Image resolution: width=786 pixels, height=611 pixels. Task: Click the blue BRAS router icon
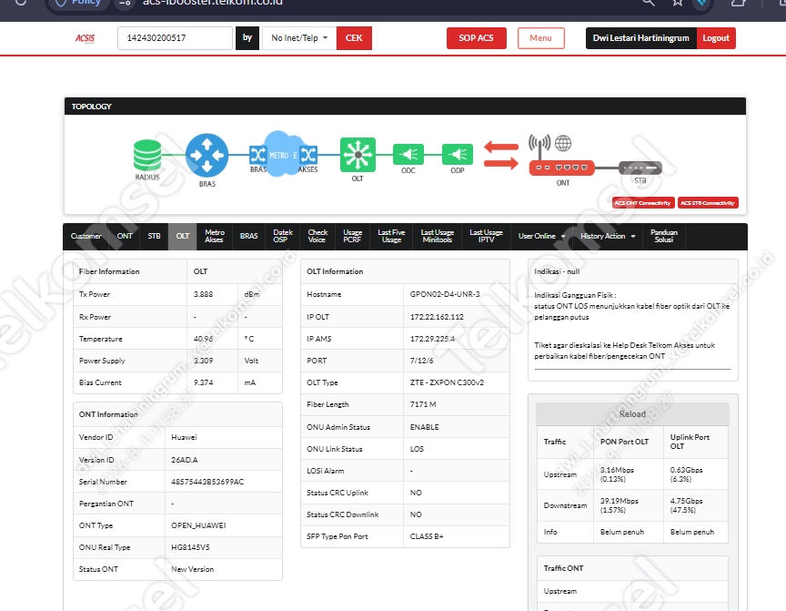pos(207,155)
